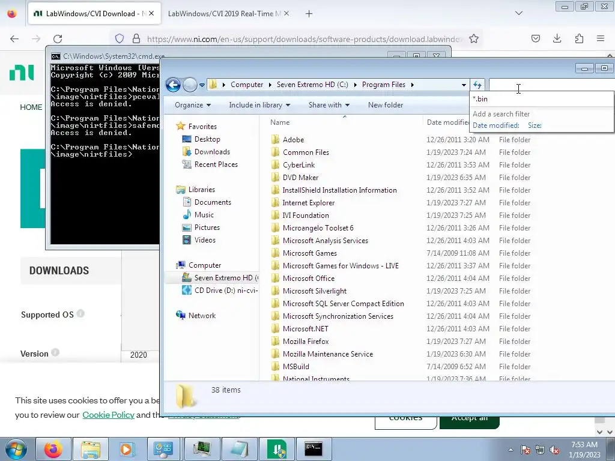Viewport: 615px width, 461px height.
Task: Click Explorer's Back navigation arrow
Action: tap(173, 85)
